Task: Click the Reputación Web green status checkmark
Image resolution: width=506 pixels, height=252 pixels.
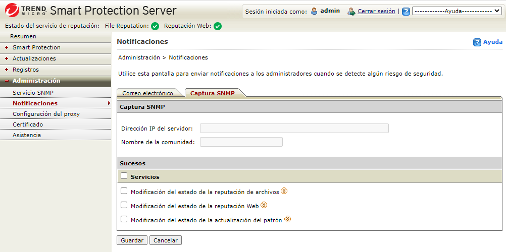Action: pos(218,26)
